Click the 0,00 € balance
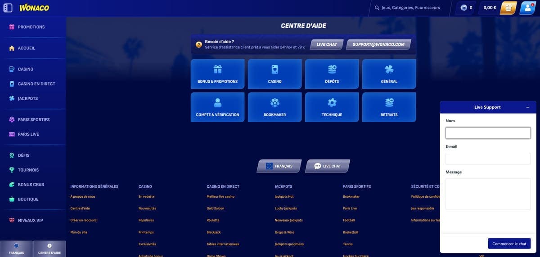 490,8
